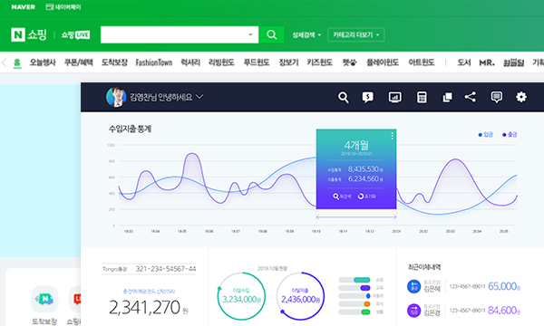Open the search box dropdown arrow

pos(250,34)
